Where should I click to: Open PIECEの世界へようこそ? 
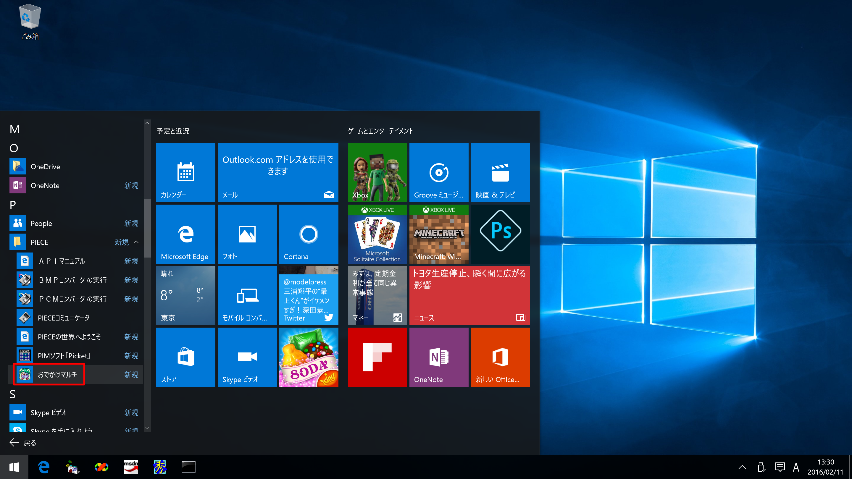(x=76, y=336)
